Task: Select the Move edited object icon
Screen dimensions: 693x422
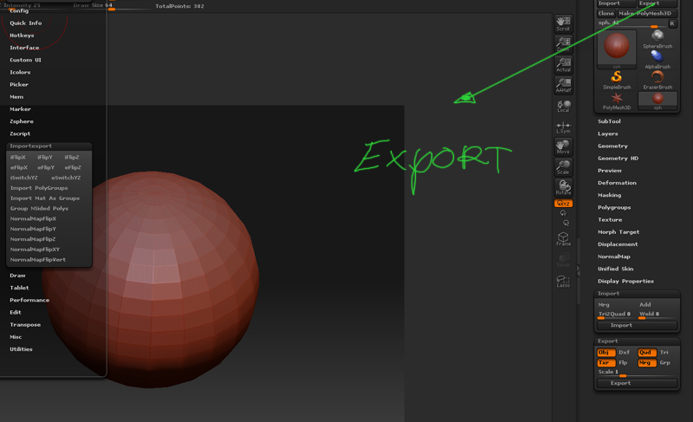Action: tap(563, 146)
